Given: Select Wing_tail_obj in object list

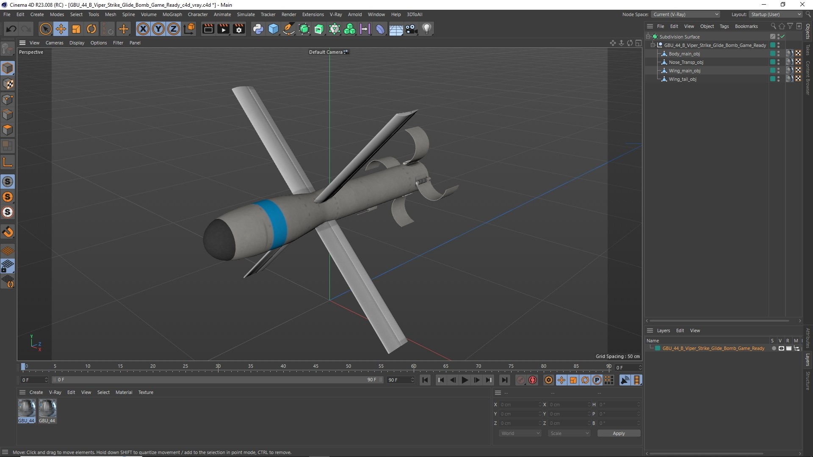Looking at the screenshot, I should [x=682, y=79].
